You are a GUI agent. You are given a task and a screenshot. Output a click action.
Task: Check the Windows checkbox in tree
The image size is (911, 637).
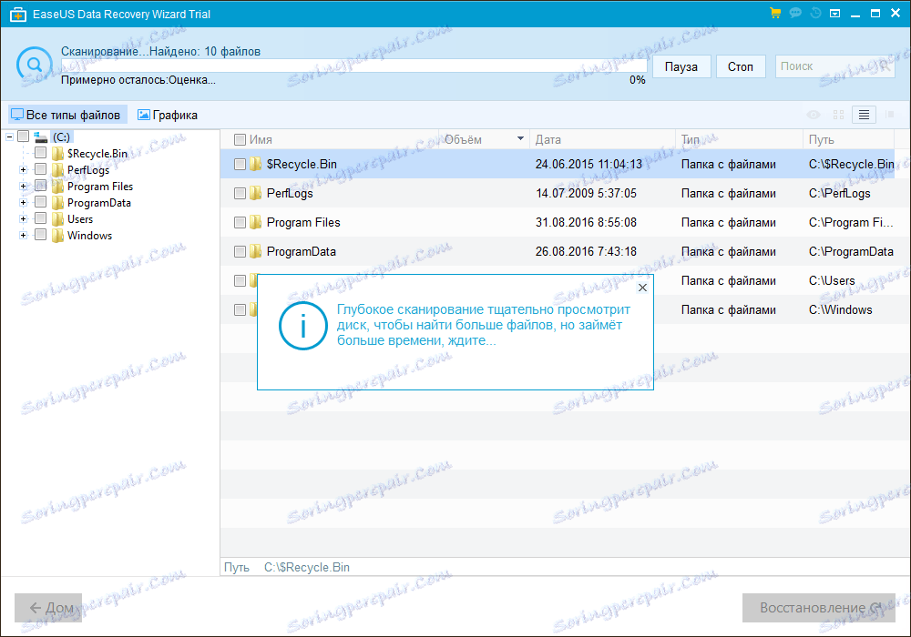click(41, 235)
